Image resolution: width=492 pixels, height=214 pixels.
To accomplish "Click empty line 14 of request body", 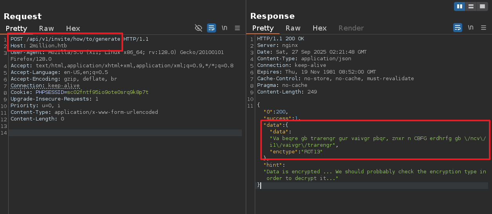I will click(125, 133).
